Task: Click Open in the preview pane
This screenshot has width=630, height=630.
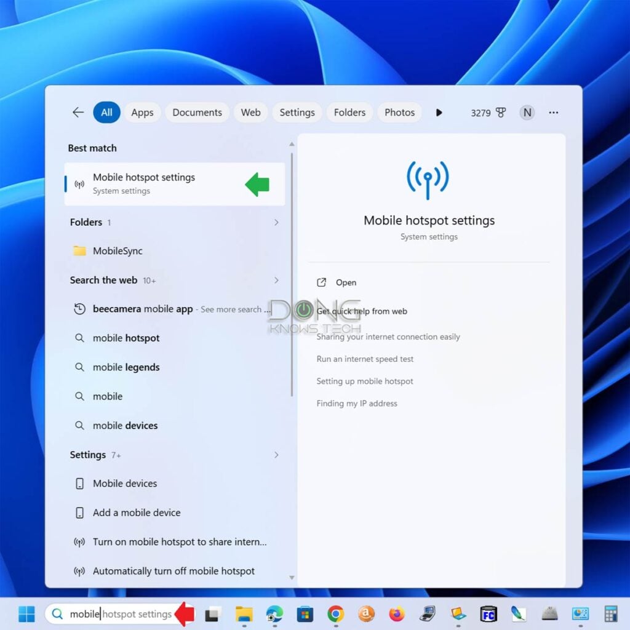Action: [x=337, y=282]
